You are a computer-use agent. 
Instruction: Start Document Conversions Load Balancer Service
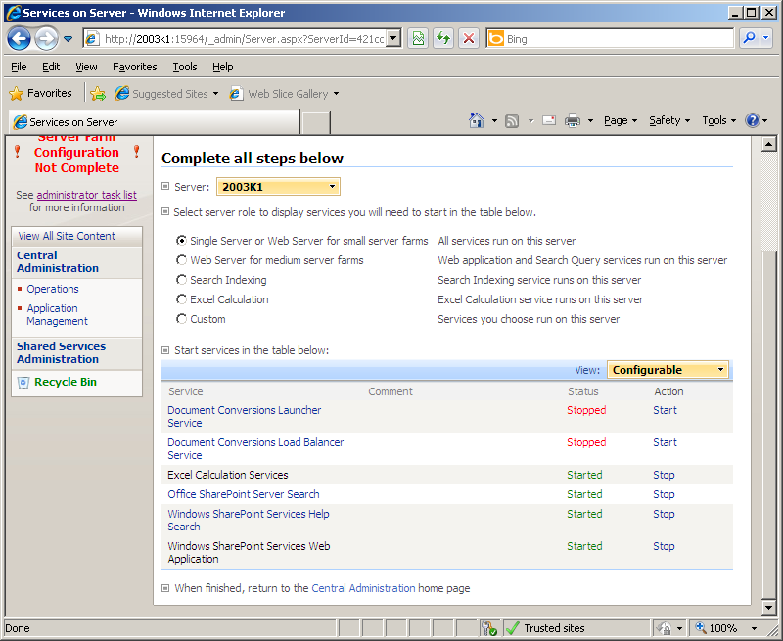[x=665, y=442]
